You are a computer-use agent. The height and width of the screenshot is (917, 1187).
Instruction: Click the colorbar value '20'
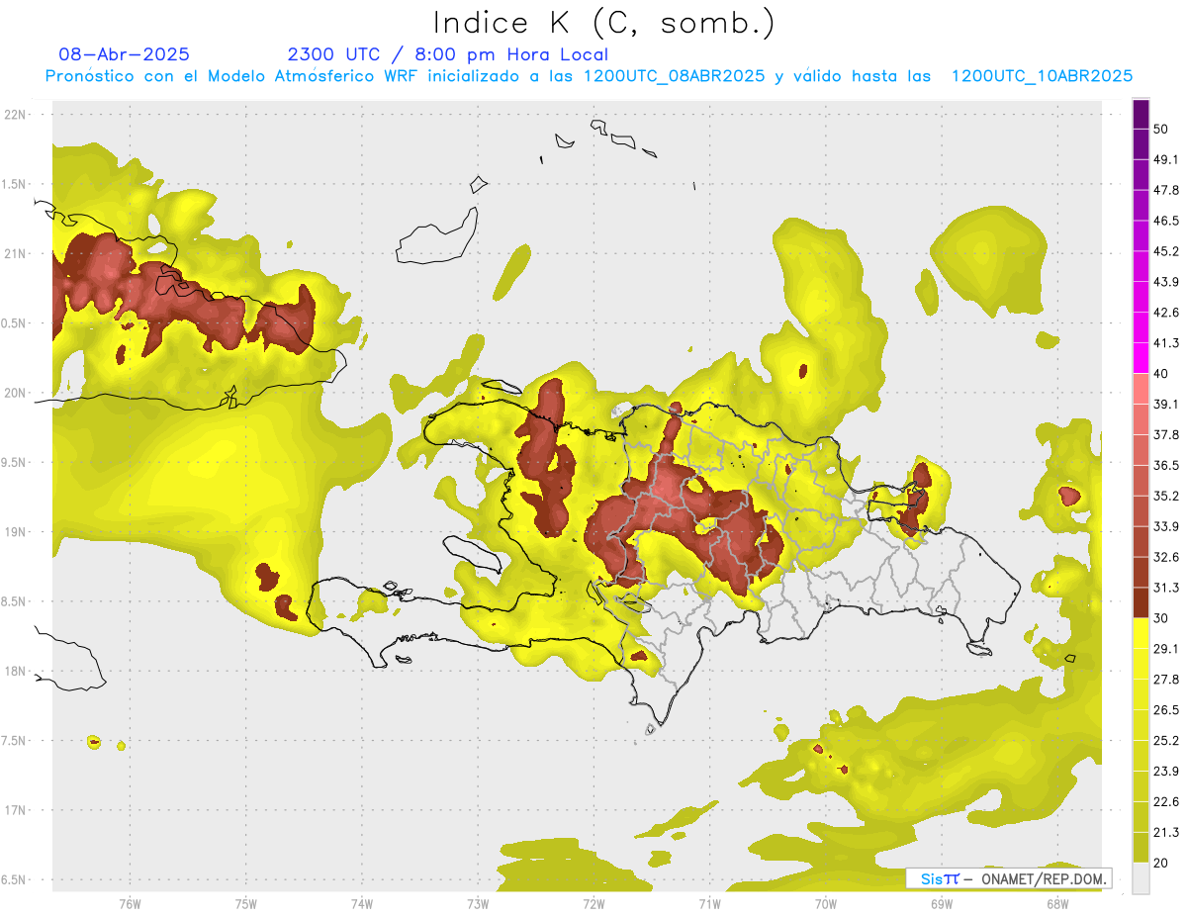coord(1160,864)
